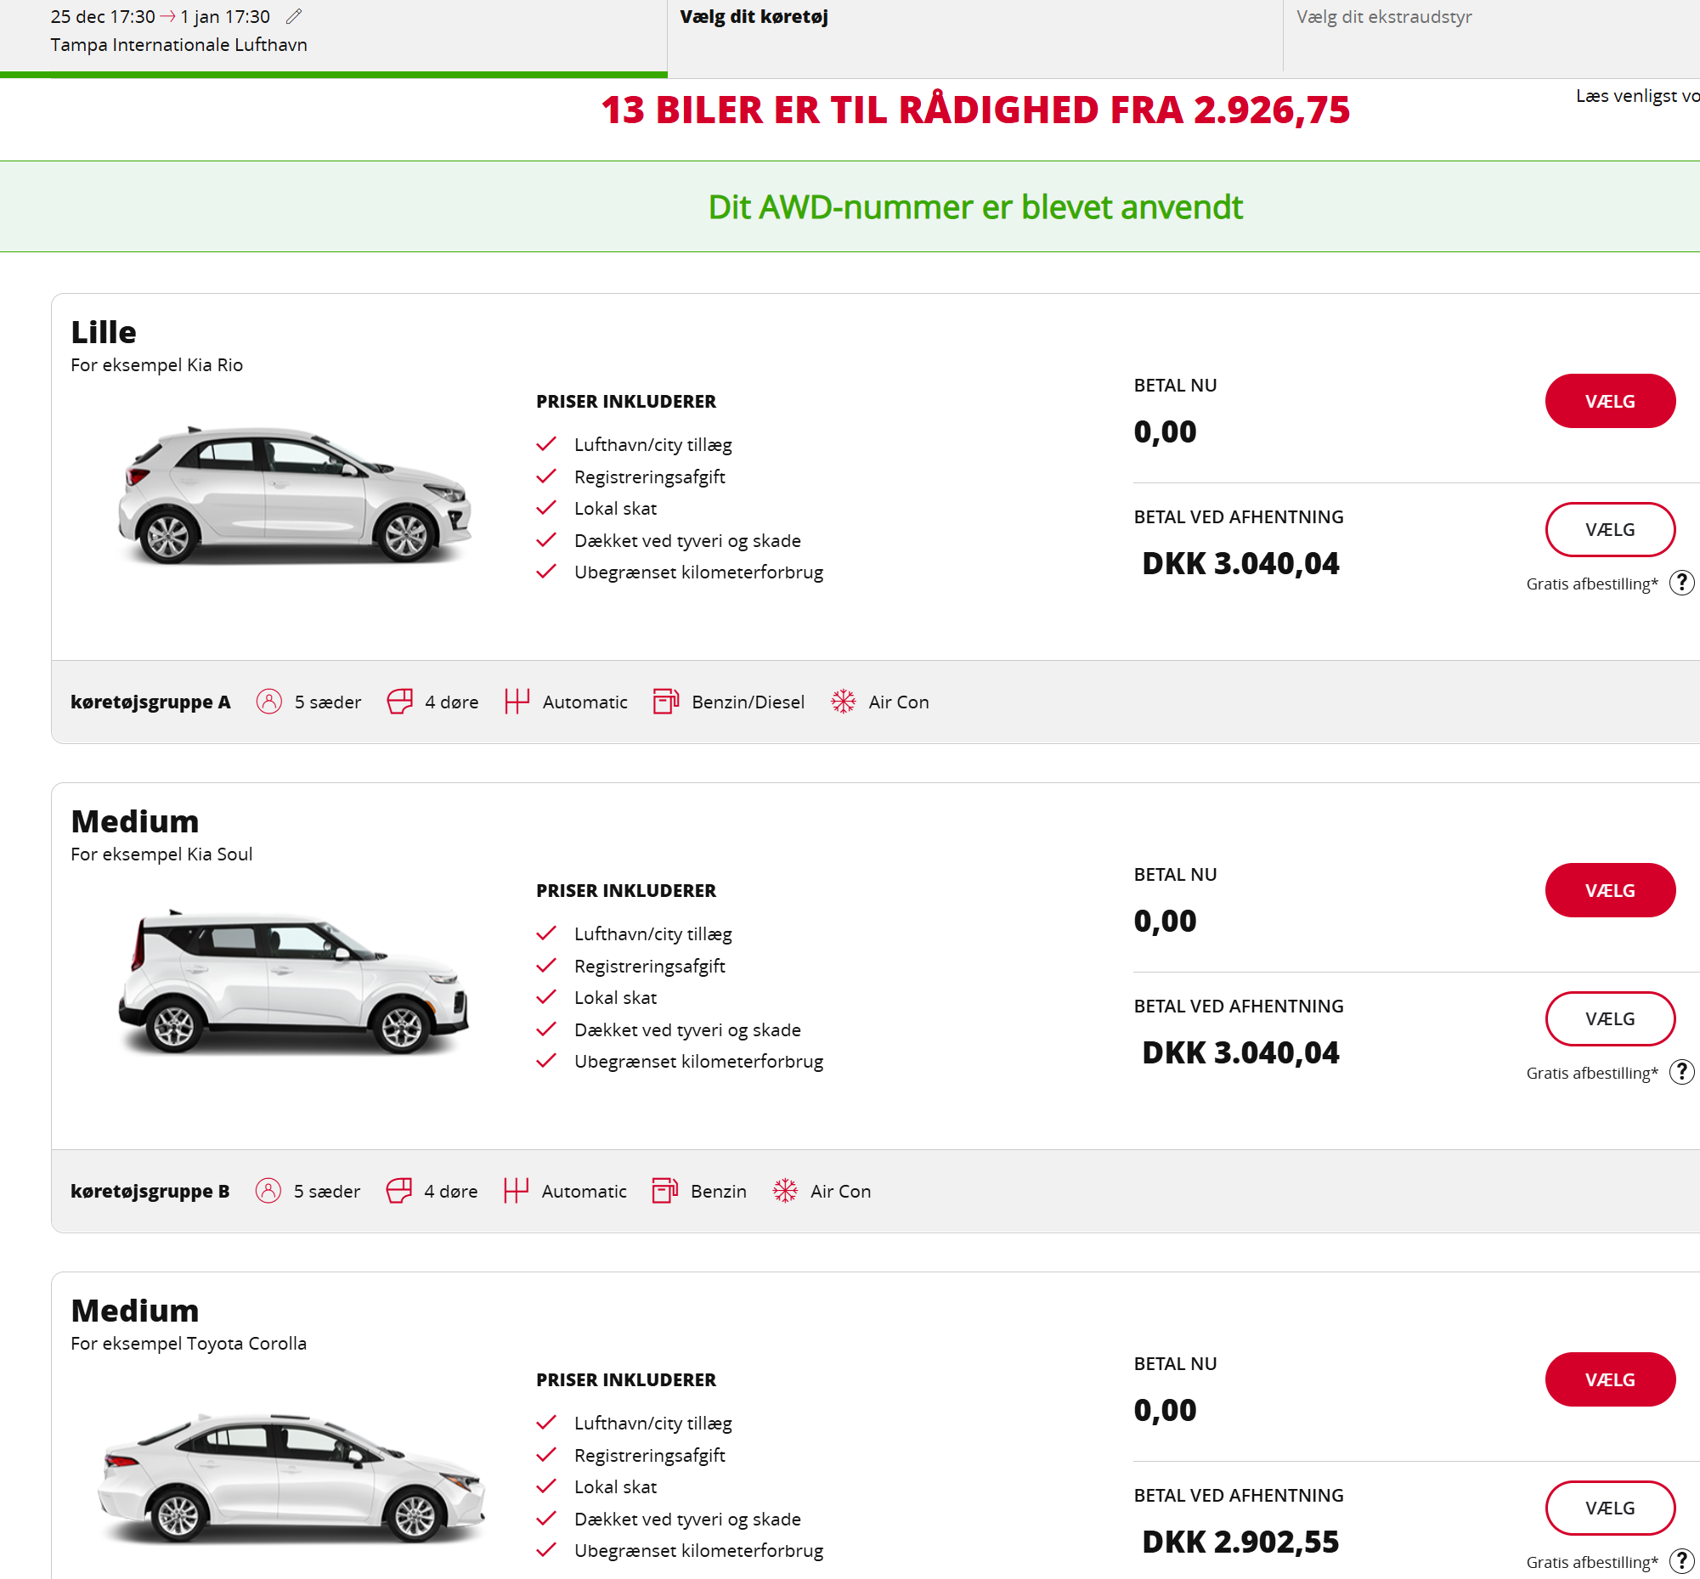
Task: Click the seats icon in køretøjsgruppe A
Action: [x=268, y=702]
